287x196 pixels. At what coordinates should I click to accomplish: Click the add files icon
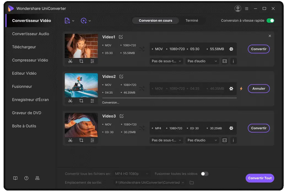67,21
